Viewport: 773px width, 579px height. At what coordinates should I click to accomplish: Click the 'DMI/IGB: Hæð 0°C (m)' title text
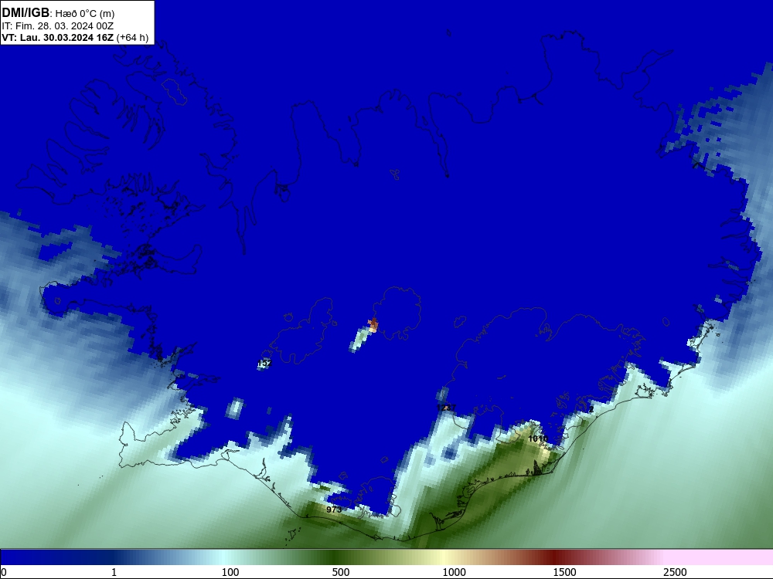pyautogui.click(x=58, y=13)
